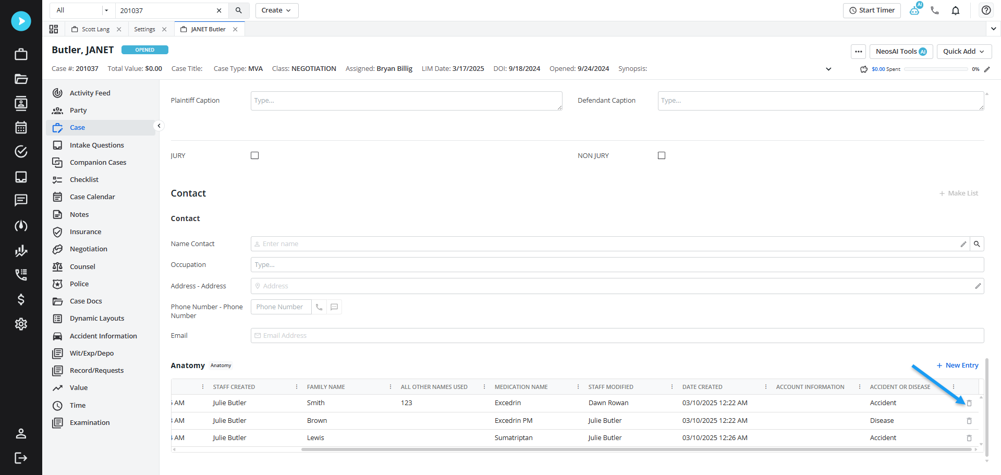Open Party section in case menu
Viewport: 1001px width, 475px height.
coord(78,111)
